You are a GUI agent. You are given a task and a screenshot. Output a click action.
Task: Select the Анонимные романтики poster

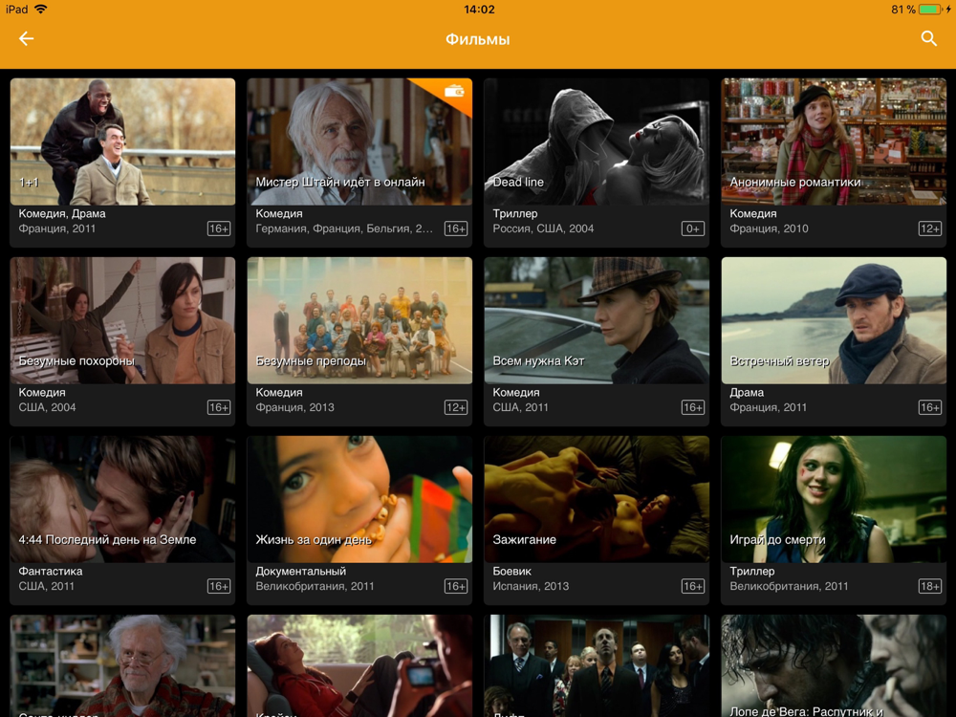[x=834, y=141]
